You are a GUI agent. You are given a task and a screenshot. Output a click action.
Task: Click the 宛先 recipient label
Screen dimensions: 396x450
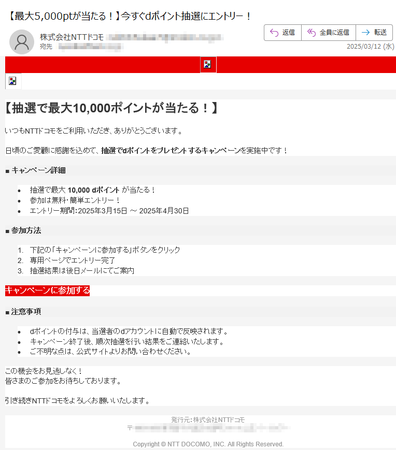pyautogui.click(x=46, y=47)
